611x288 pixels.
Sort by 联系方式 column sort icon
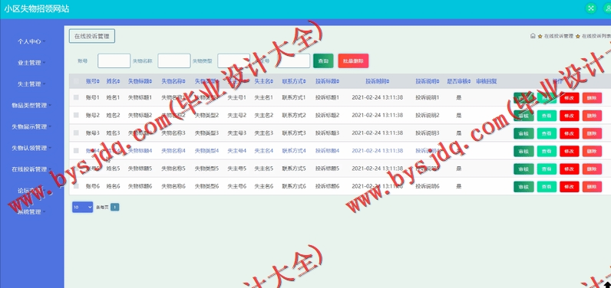(305, 82)
